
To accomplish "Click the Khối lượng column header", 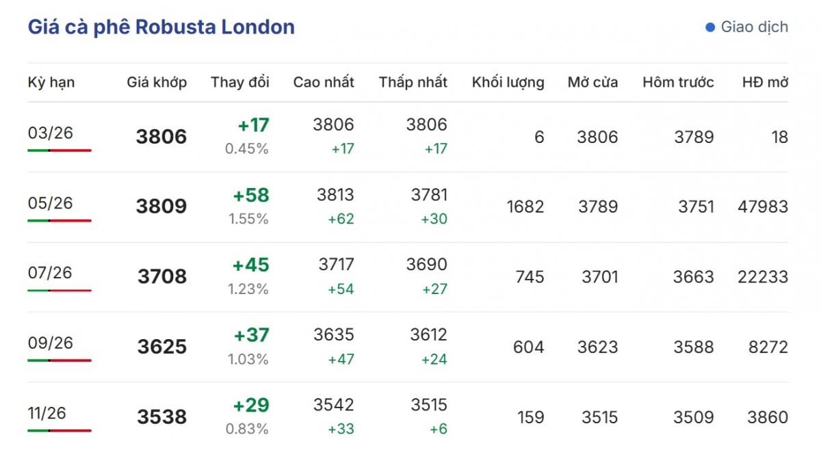I will pos(508,83).
